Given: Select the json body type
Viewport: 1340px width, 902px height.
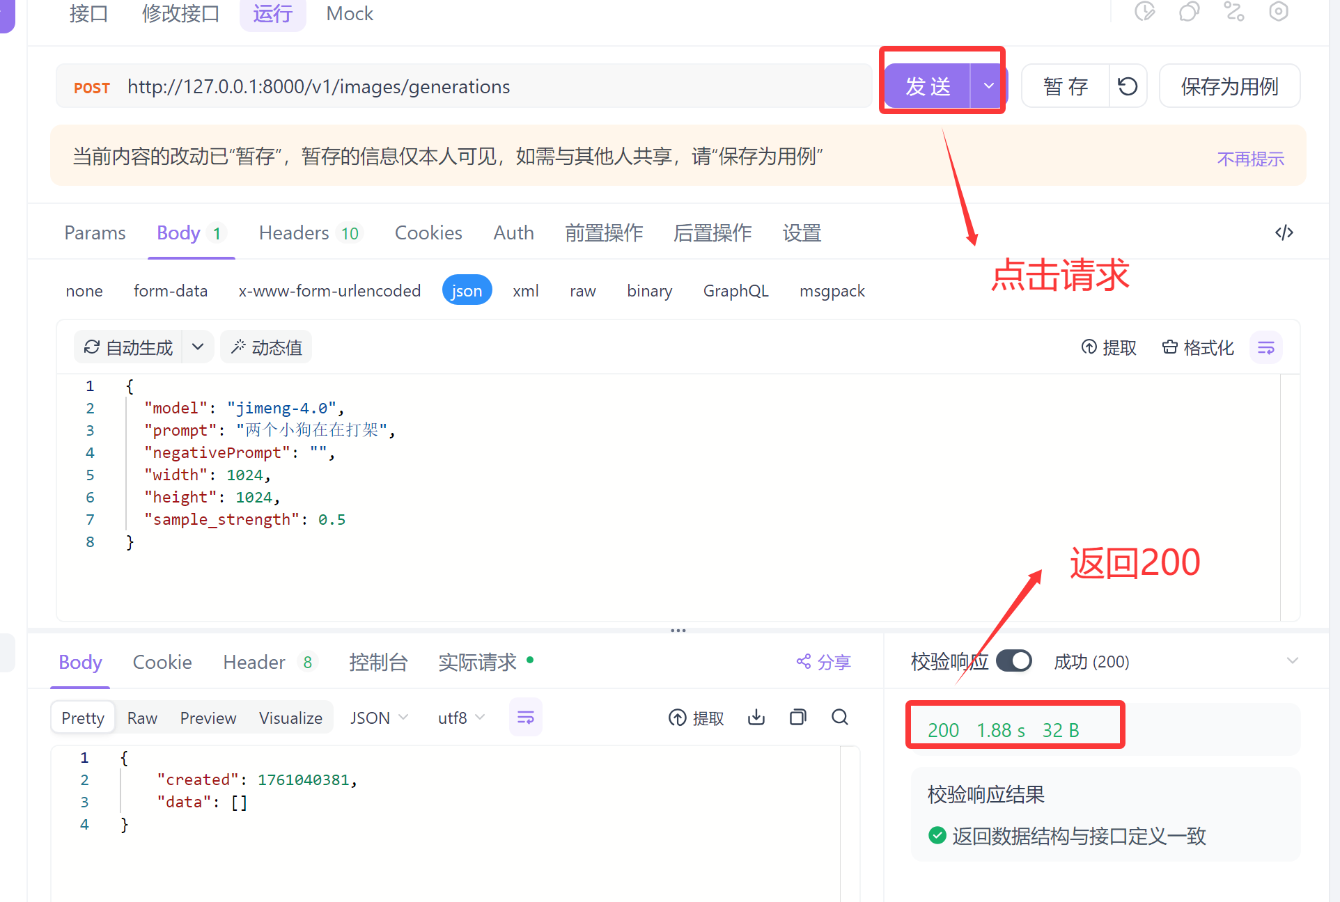Looking at the screenshot, I should [x=467, y=291].
